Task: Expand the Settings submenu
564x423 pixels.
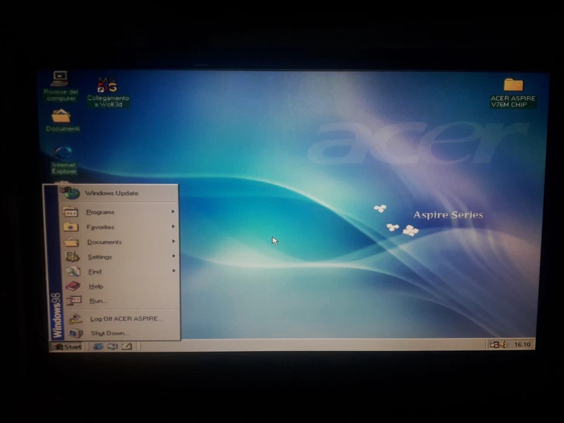Action: (x=99, y=256)
